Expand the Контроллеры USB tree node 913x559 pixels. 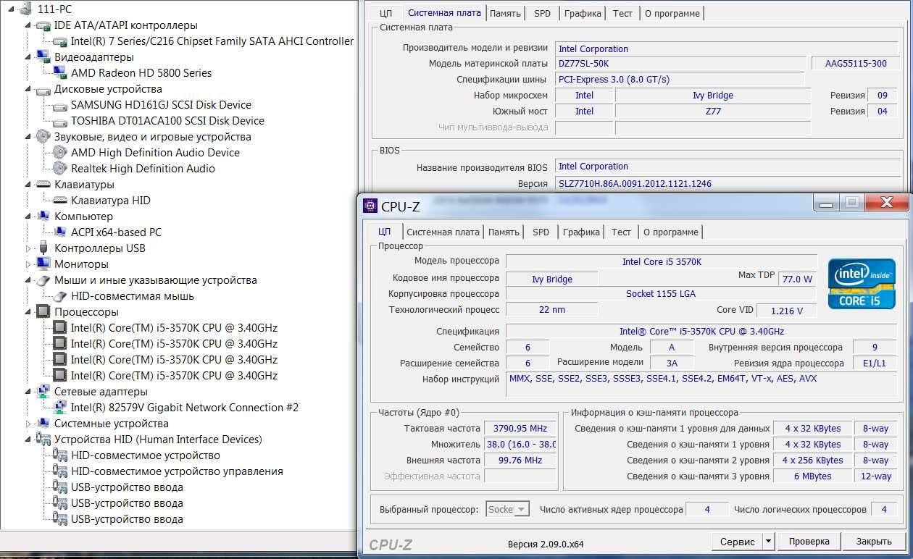tap(29, 248)
